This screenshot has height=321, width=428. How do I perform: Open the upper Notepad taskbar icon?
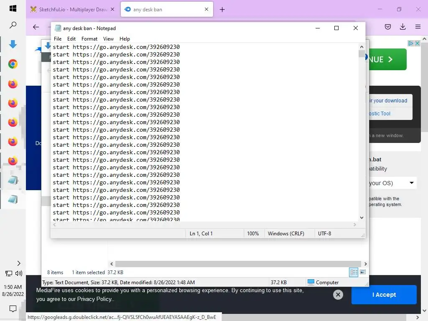click(13, 180)
